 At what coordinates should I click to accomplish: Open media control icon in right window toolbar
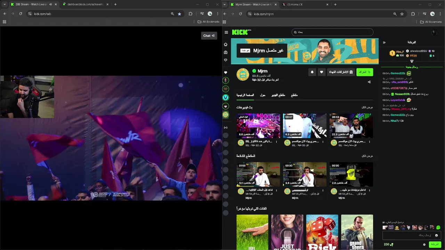coord(424,14)
